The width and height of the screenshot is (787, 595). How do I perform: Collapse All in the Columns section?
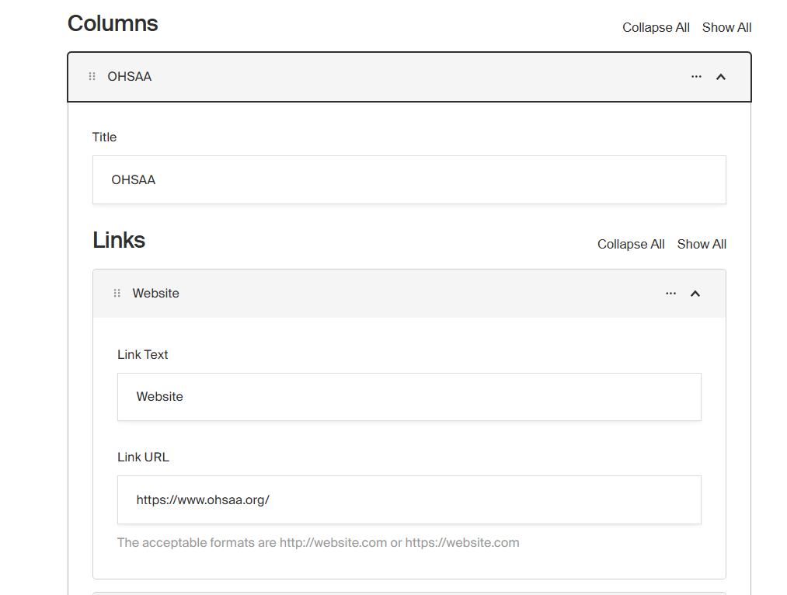tap(656, 27)
